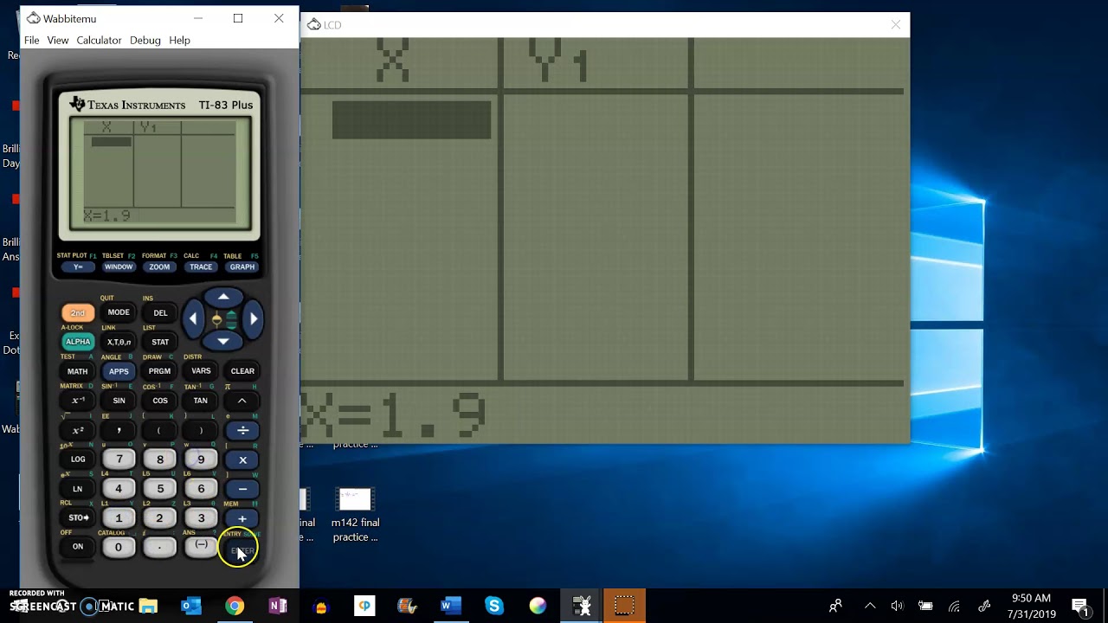
Task: Click the STO key
Action: pos(78,517)
